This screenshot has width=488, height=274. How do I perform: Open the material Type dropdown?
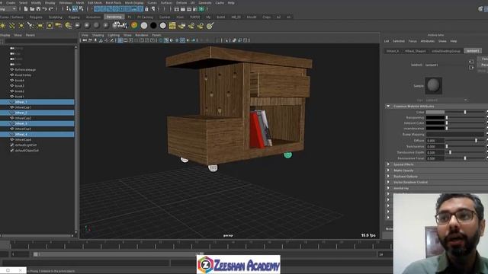pyautogui.click(x=447, y=100)
